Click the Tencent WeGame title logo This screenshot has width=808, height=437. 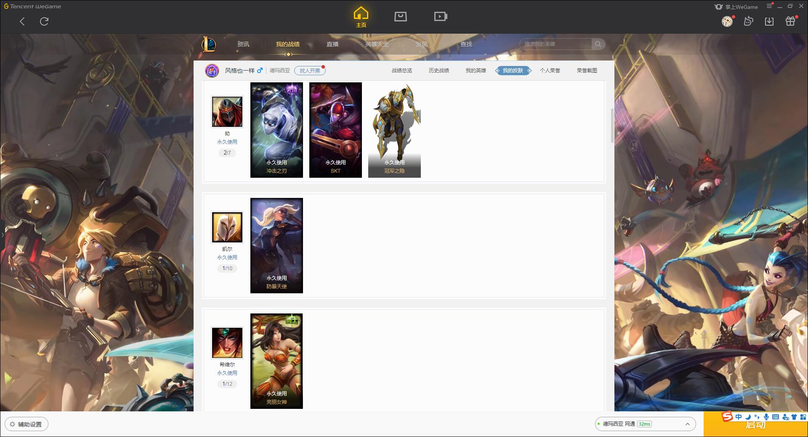[x=32, y=6]
